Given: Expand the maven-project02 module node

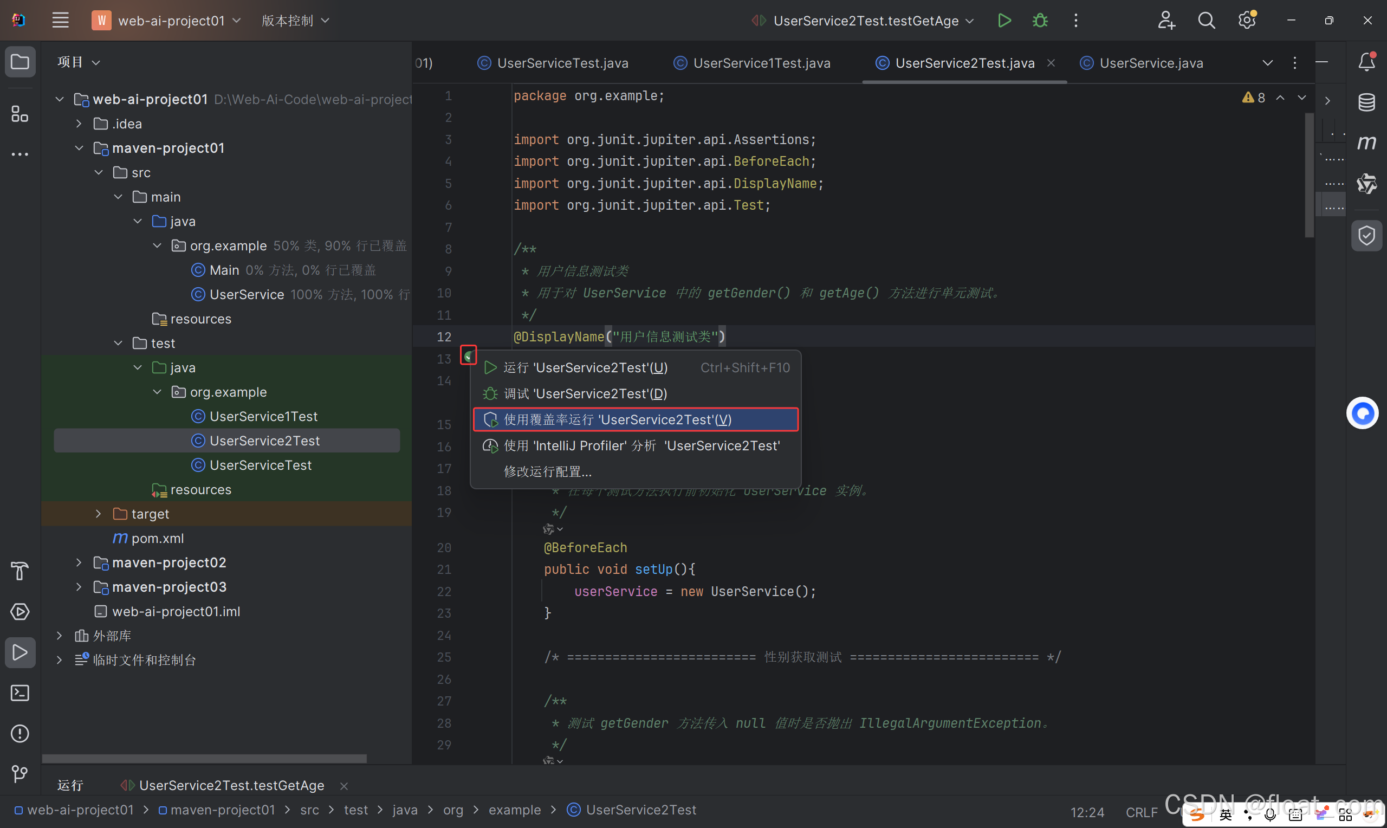Looking at the screenshot, I should coord(79,562).
